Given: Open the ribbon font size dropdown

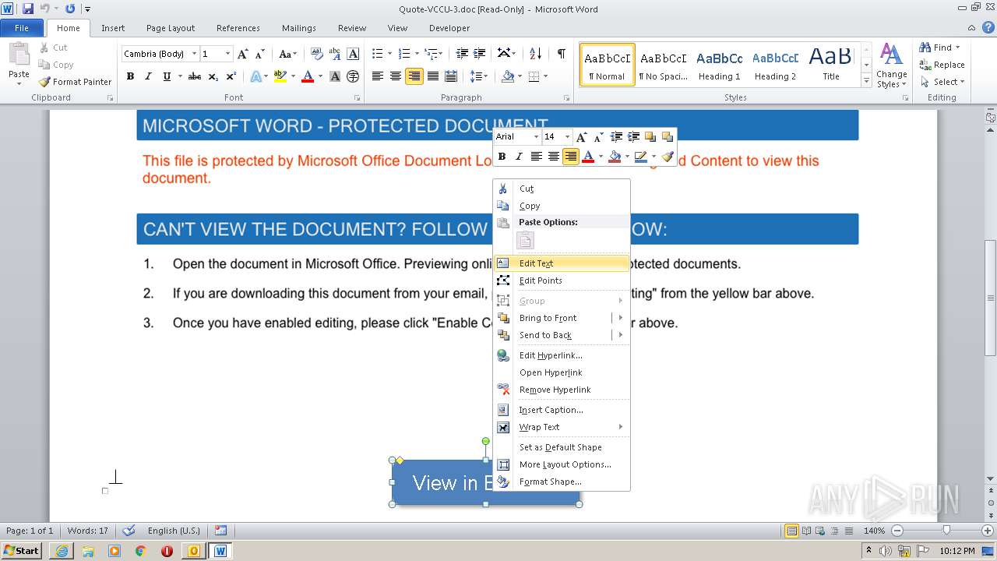Looking at the screenshot, I should coord(228,54).
